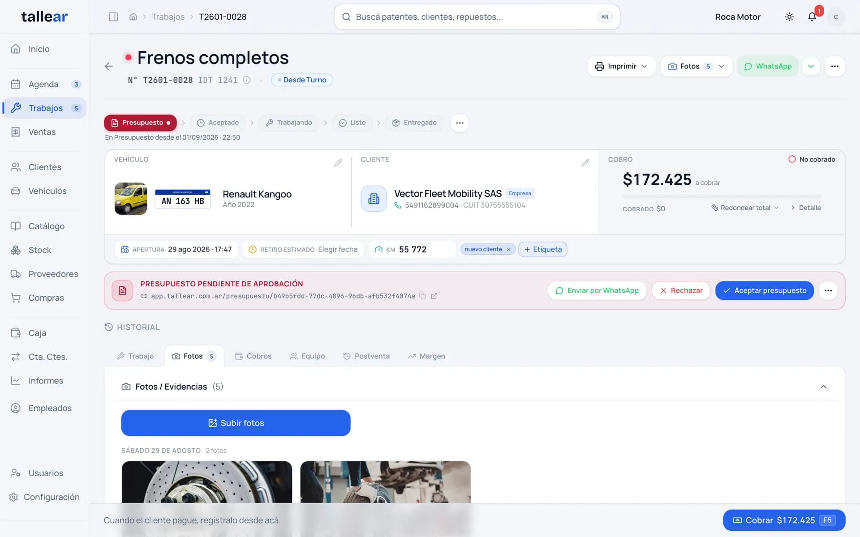Image resolution: width=860 pixels, height=537 pixels.
Task: Expand the Fotos 5 dropdown in header
Action: pyautogui.click(x=696, y=66)
